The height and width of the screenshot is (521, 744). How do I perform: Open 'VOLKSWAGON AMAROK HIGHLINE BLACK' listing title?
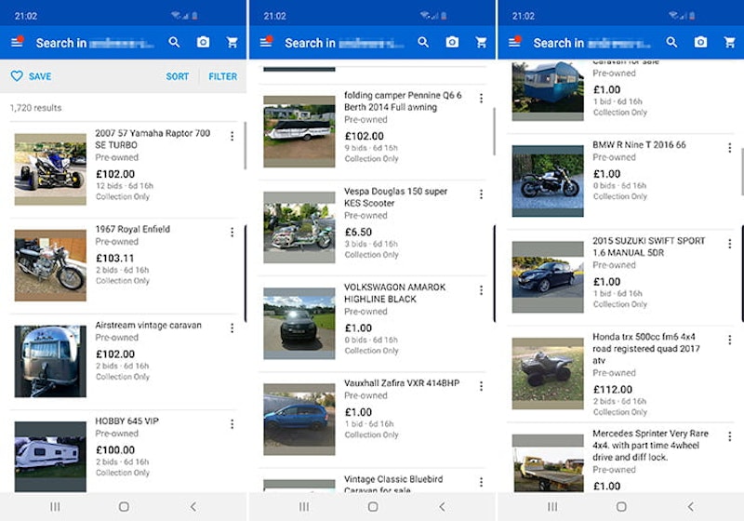(394, 293)
